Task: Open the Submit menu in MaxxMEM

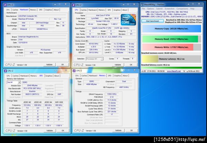Action: pyautogui.click(x=159, y=9)
